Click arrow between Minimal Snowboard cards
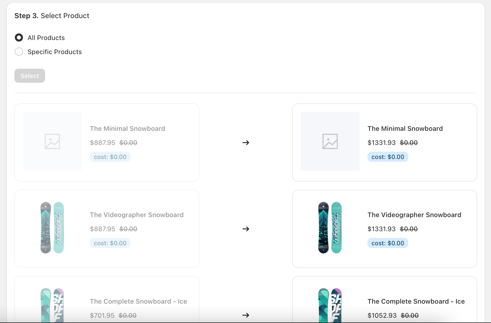The height and width of the screenshot is (323, 491). 246,143
